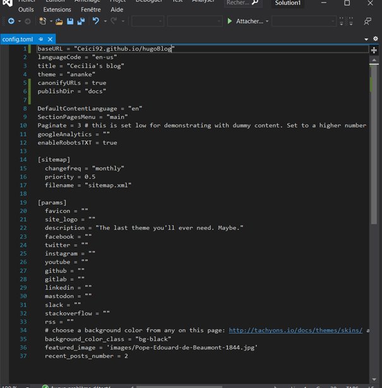Click the changefreq = "monthly" line
The image size is (382, 388).
[85, 169]
